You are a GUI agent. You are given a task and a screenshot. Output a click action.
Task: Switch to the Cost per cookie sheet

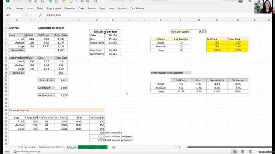click(x=27, y=147)
